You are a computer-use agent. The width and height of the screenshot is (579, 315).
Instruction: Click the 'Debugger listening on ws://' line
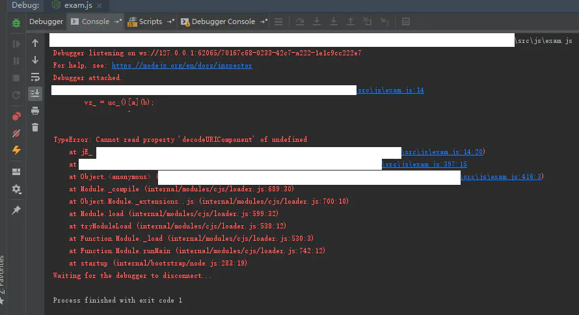click(x=207, y=53)
